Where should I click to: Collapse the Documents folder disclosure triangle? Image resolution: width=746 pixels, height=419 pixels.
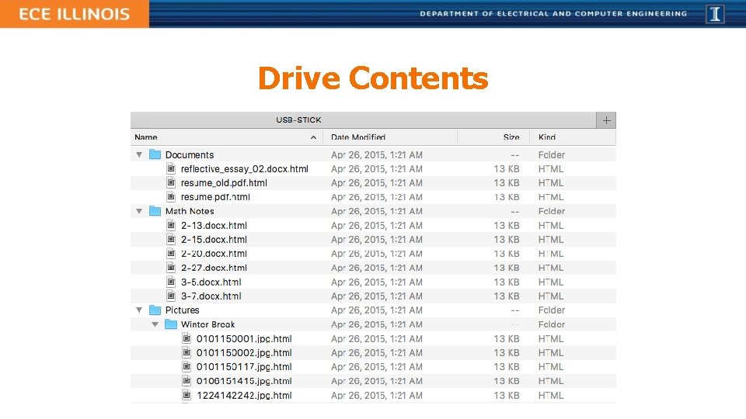(139, 155)
